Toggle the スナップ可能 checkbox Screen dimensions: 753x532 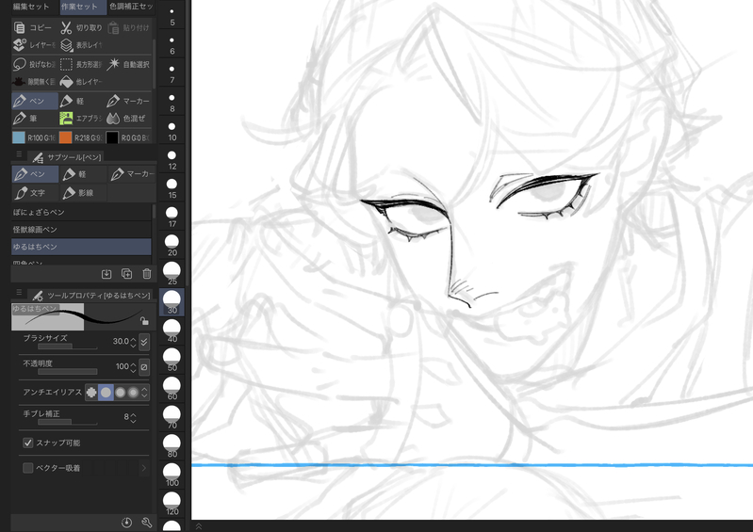pyautogui.click(x=28, y=443)
